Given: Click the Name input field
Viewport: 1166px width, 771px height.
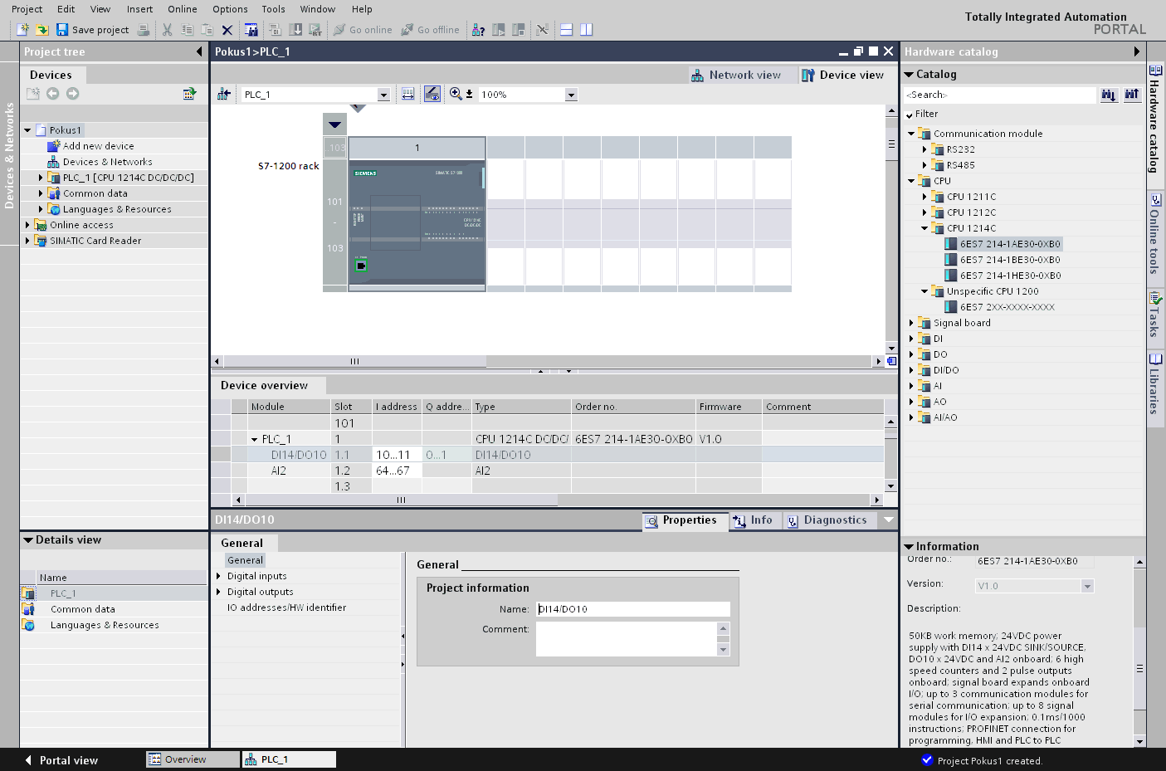Looking at the screenshot, I should (x=632, y=609).
